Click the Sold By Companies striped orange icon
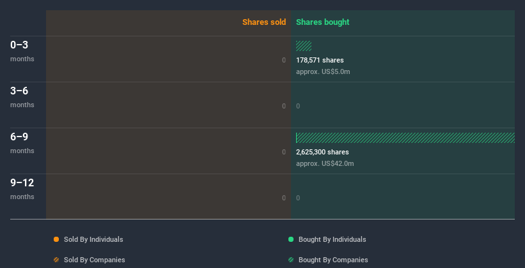This screenshot has width=525, height=268. pos(56,260)
